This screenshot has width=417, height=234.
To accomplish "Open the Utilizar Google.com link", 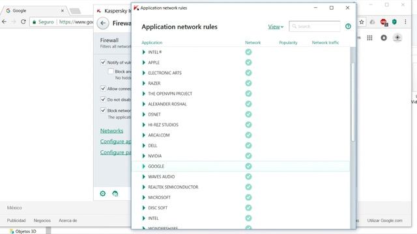I will tap(384, 220).
